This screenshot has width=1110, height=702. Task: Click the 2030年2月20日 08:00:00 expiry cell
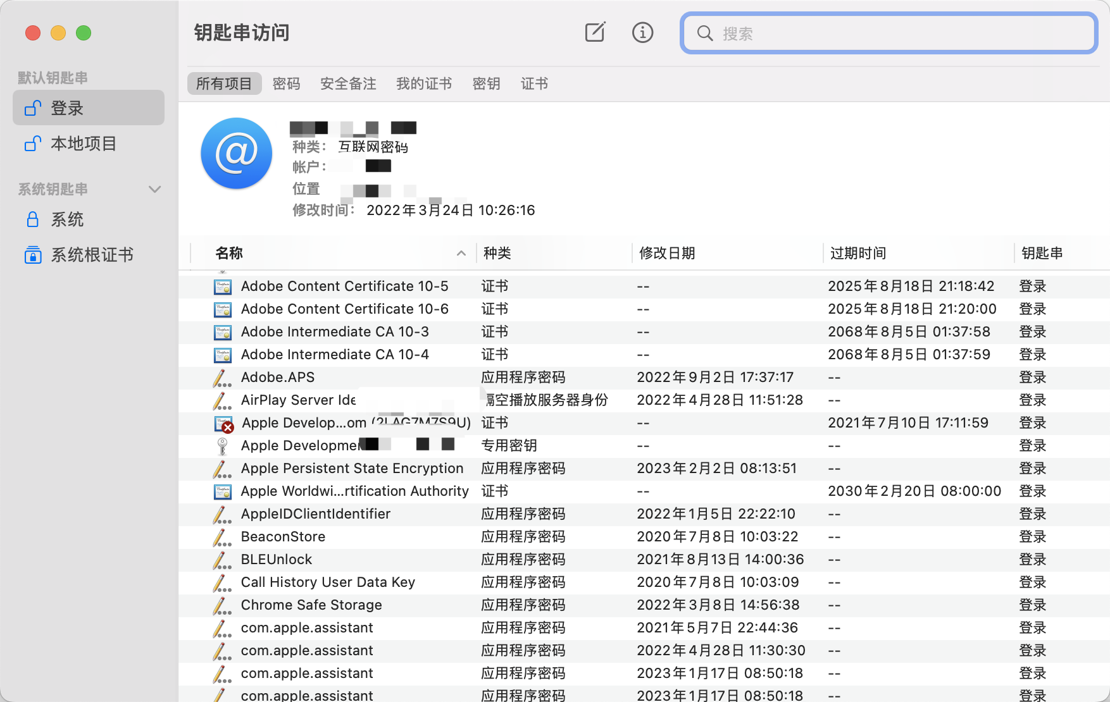914,491
